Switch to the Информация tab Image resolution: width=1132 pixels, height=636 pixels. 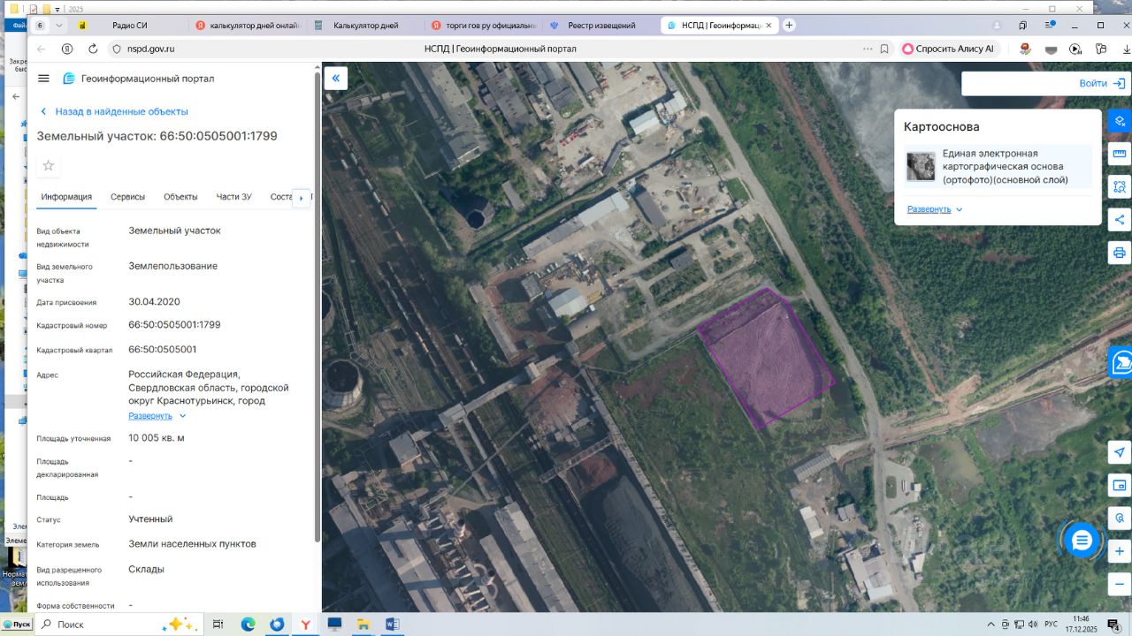click(x=66, y=197)
